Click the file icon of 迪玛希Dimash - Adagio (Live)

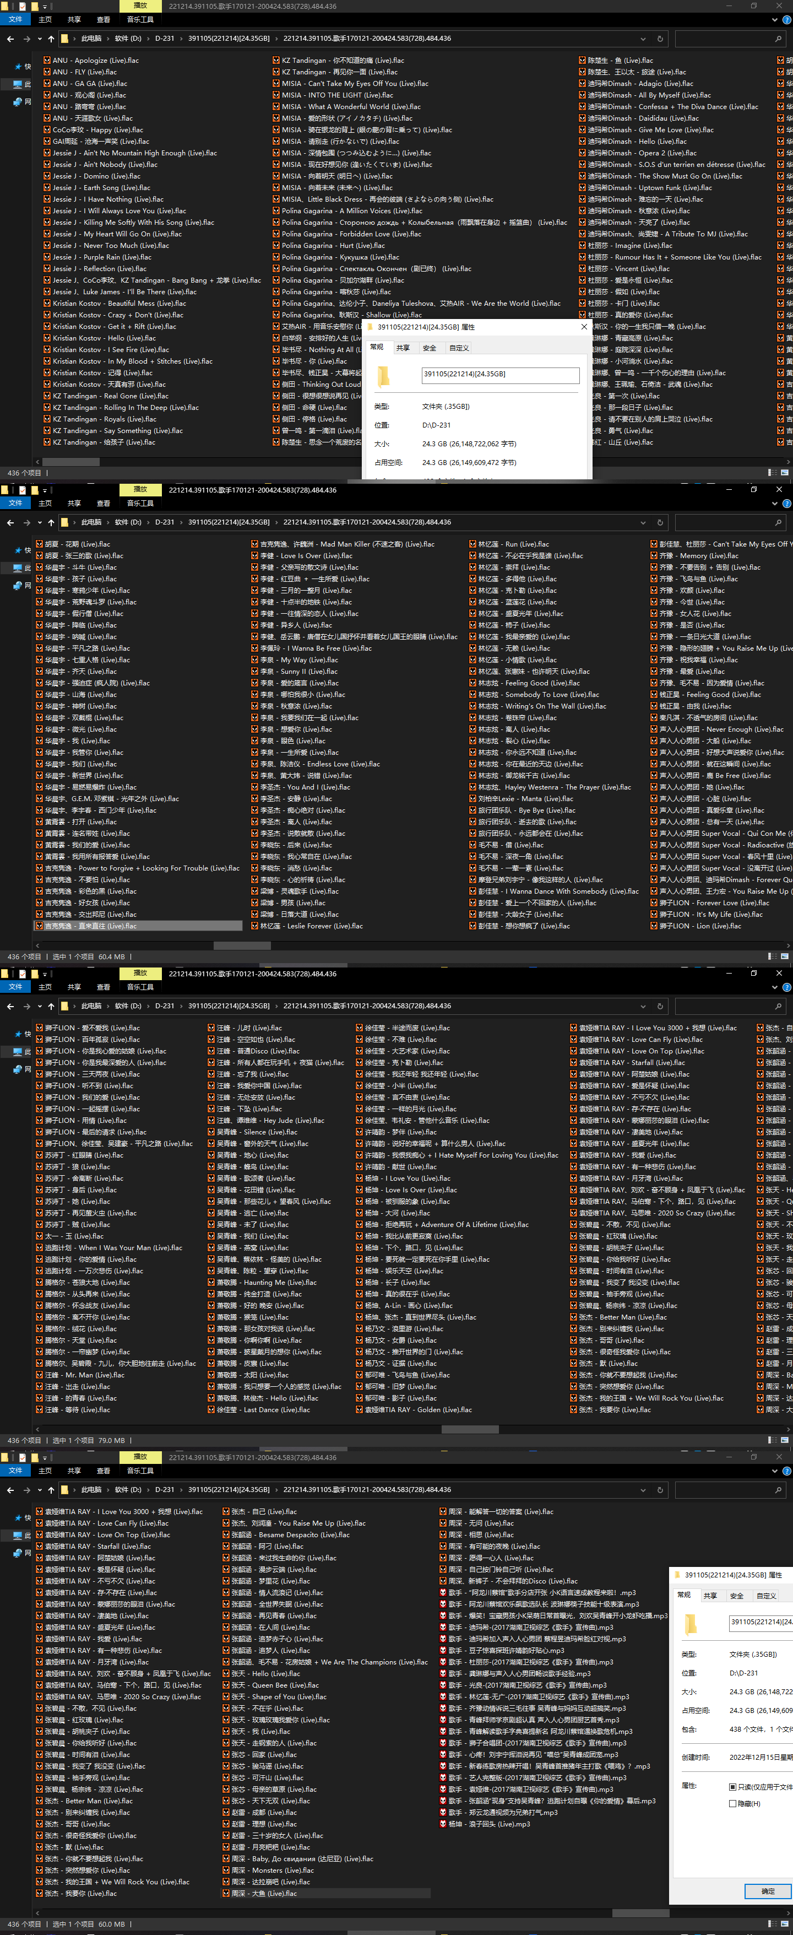[x=583, y=84]
